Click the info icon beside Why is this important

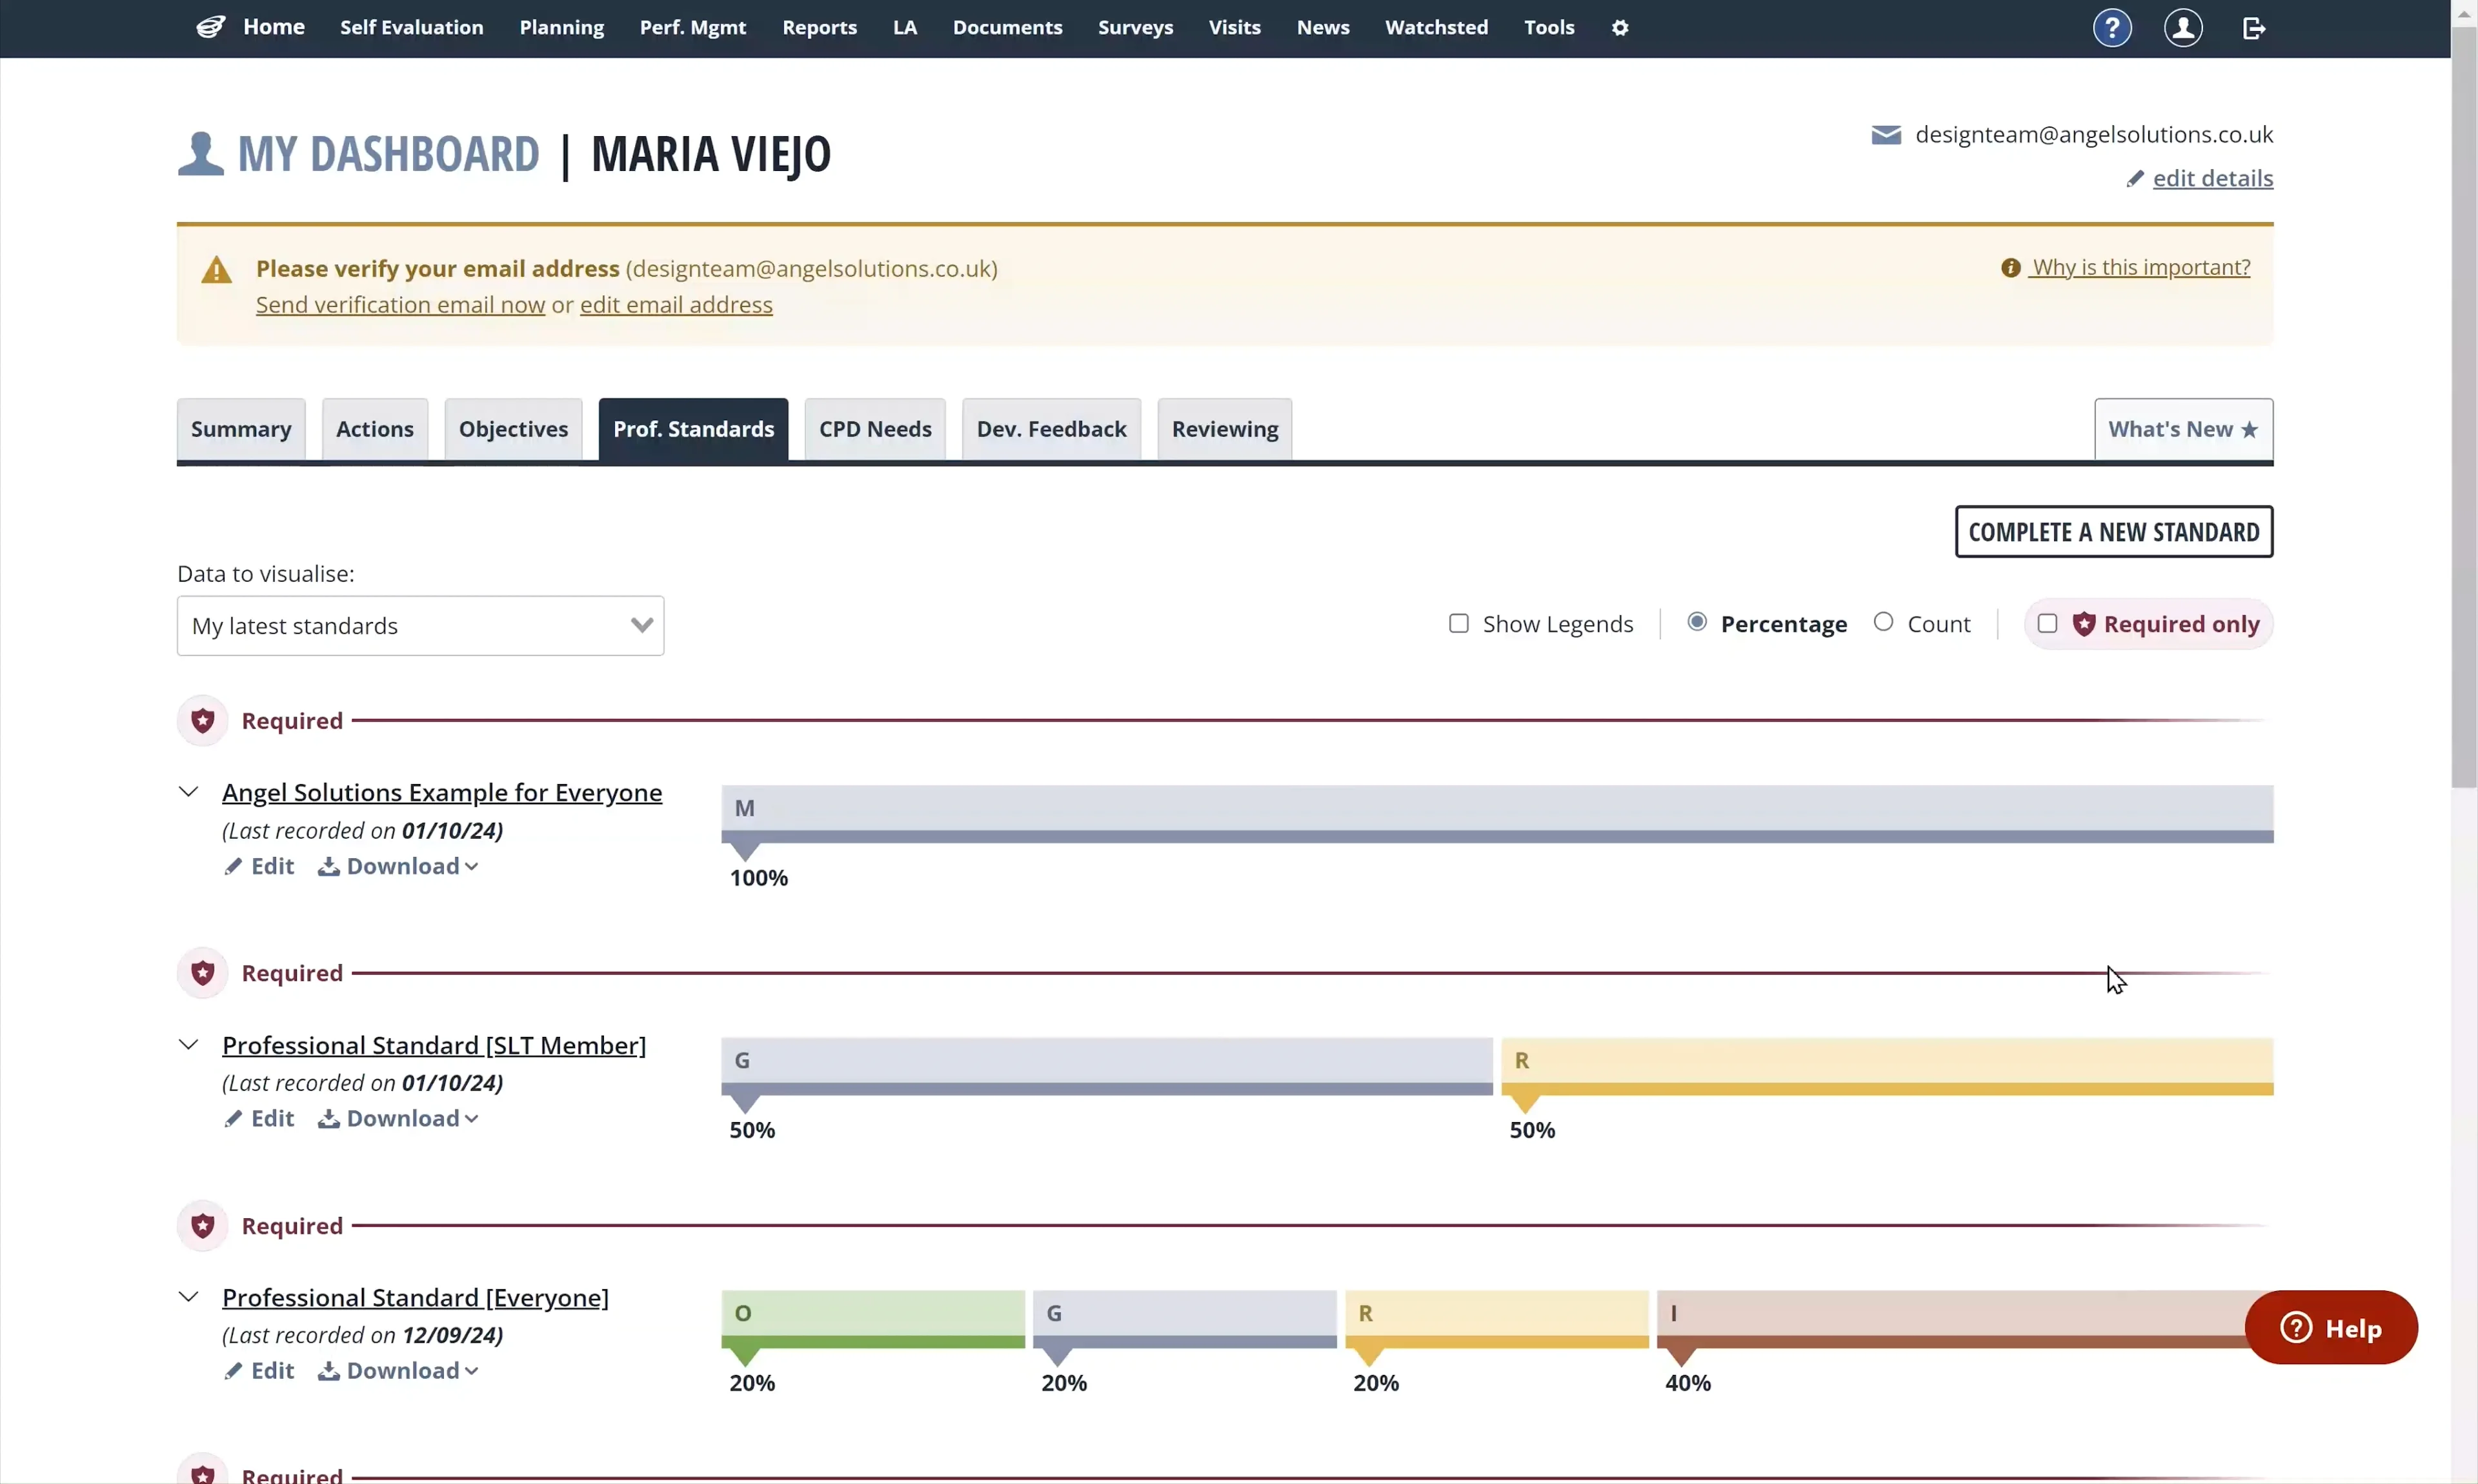tap(2010, 268)
